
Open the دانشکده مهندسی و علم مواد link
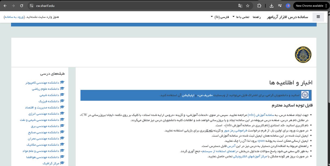[41, 151]
